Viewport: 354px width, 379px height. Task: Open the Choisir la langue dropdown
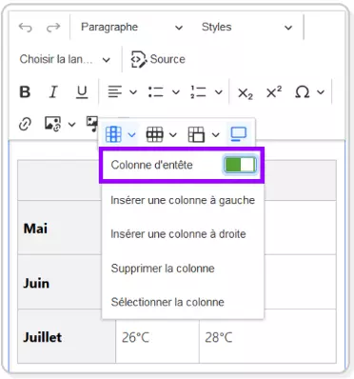click(x=65, y=59)
